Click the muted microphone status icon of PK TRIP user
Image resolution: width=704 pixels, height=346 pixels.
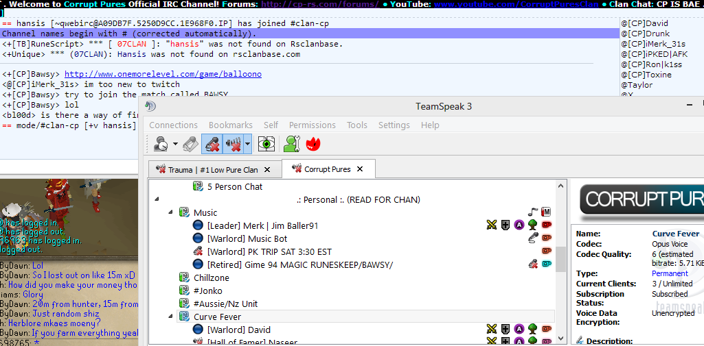(198, 251)
